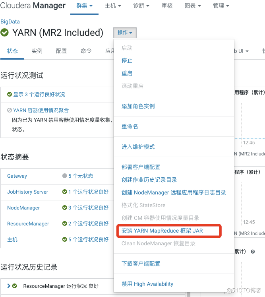Click ResourceManager 运行状况 良好 history text

click(x=61, y=286)
